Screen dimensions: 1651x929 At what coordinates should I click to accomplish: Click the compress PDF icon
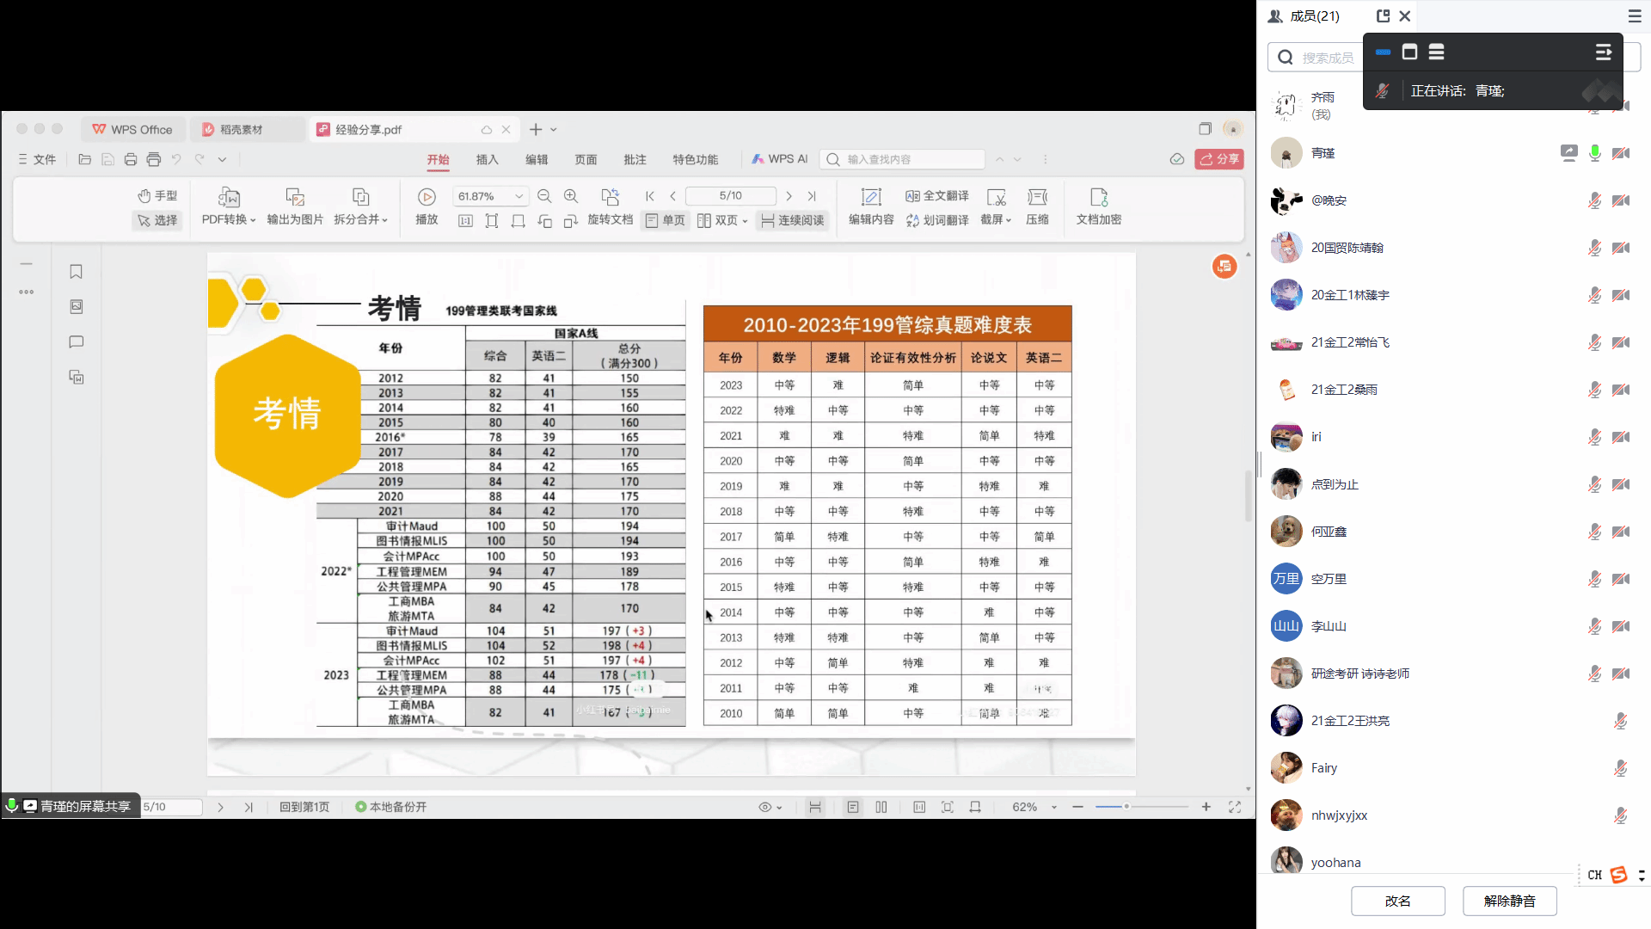[x=1037, y=197]
